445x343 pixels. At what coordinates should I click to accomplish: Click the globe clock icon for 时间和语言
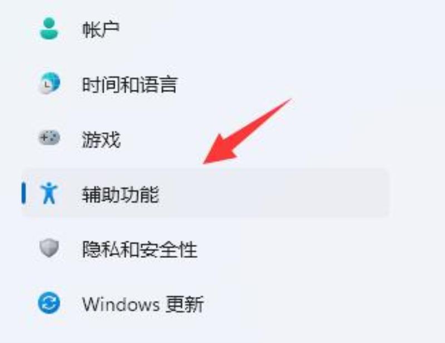pyautogui.click(x=49, y=83)
